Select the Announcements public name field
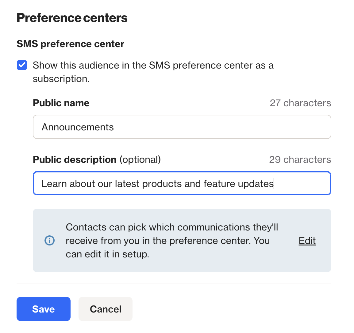This screenshot has width=354, height=333. 182,127
